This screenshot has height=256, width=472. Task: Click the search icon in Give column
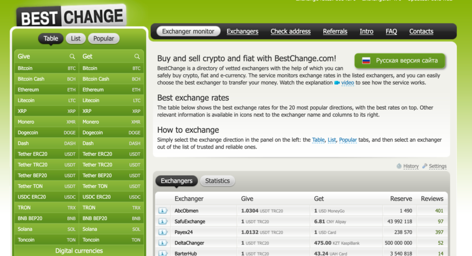click(72, 57)
